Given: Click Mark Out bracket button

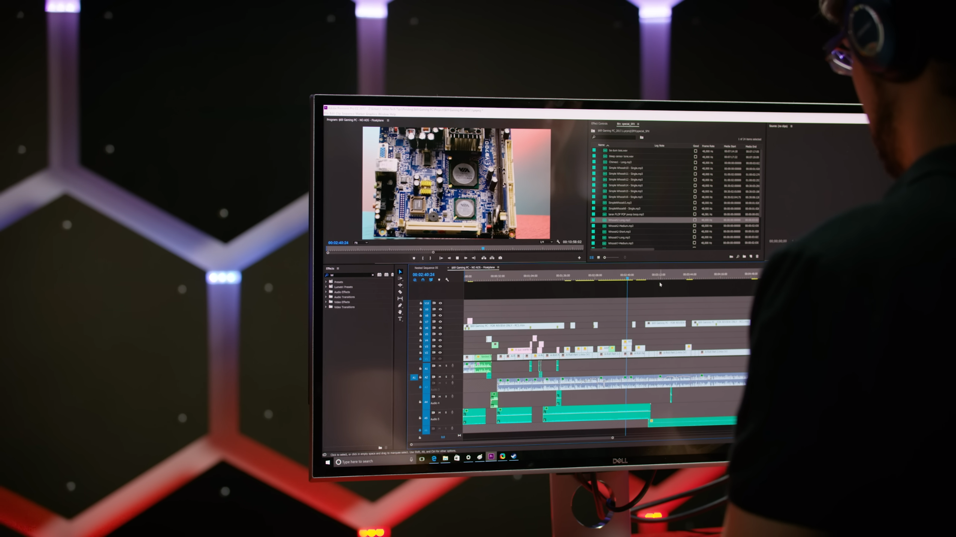Looking at the screenshot, I should 430,258.
